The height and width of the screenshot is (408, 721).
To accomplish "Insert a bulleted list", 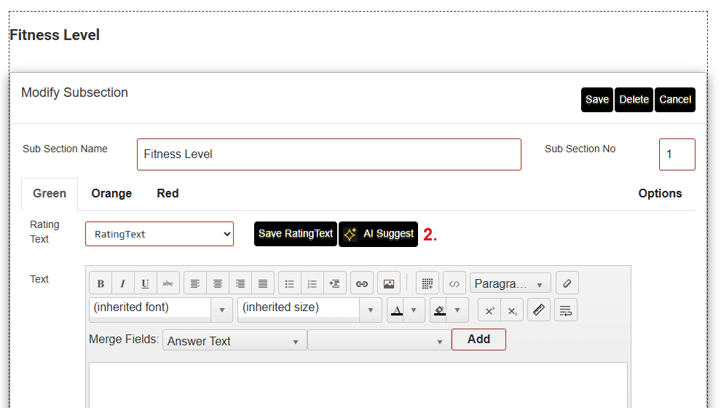I will (x=290, y=283).
